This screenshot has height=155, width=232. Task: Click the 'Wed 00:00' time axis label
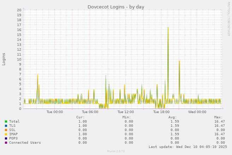(x=197, y=112)
